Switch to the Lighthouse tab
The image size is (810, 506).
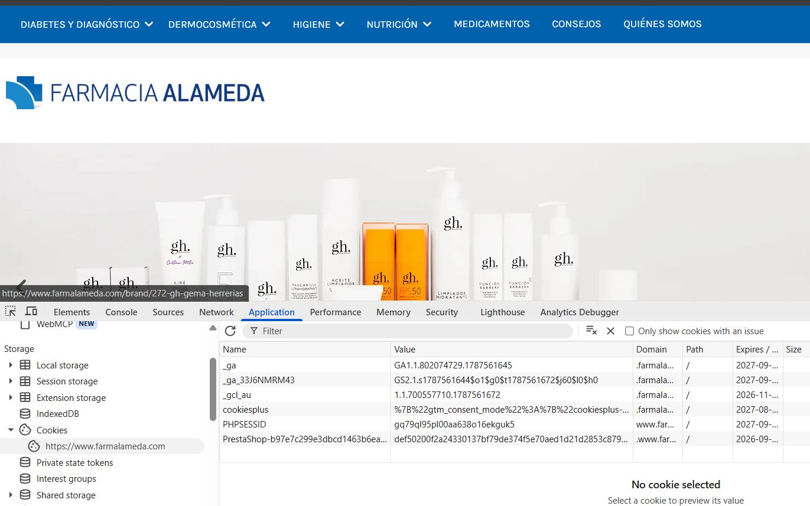(502, 312)
